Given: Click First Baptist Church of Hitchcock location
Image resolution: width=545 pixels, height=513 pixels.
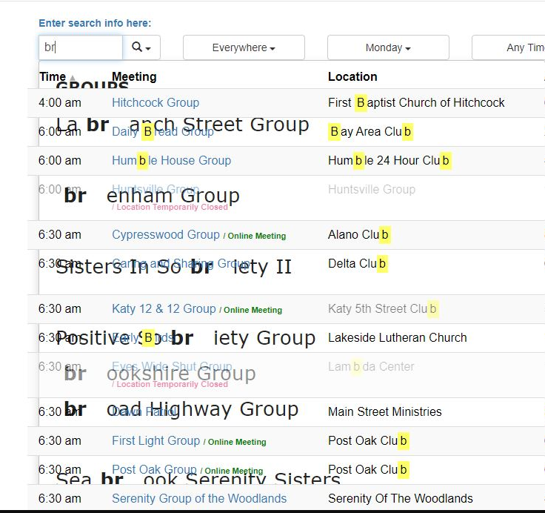Looking at the screenshot, I should pos(416,102).
